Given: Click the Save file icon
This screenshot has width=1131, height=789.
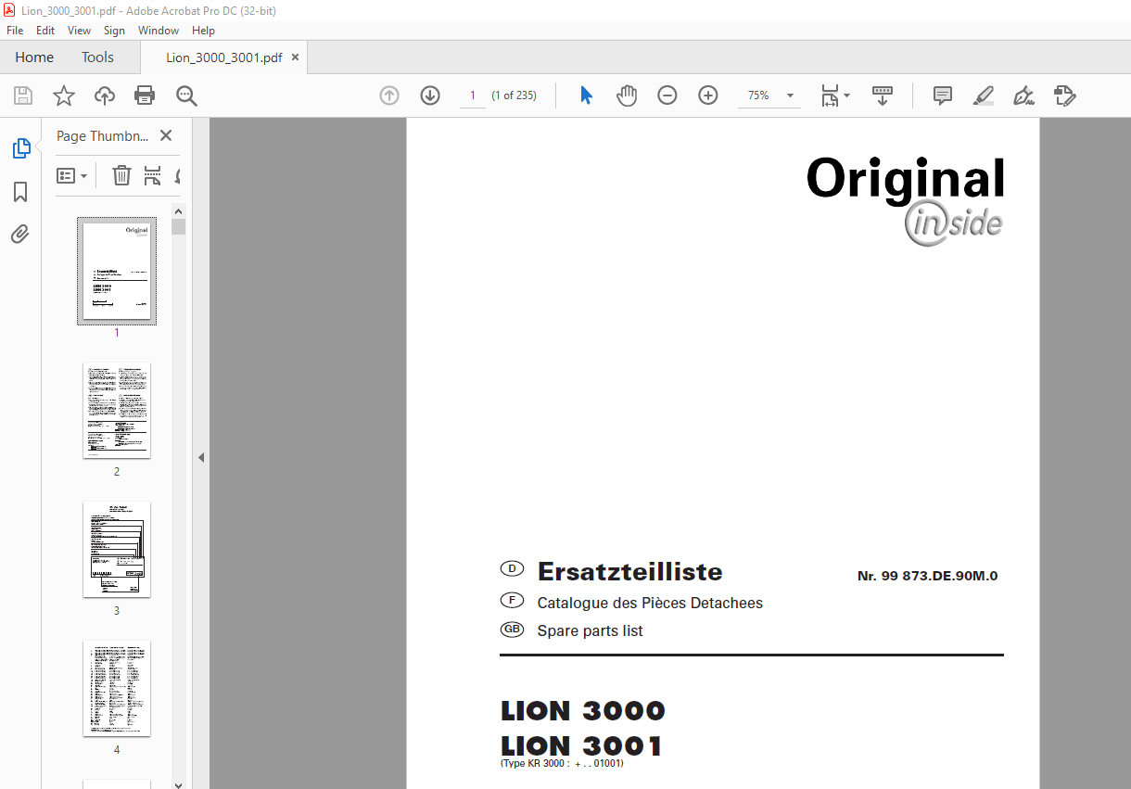Looking at the screenshot, I should point(23,95).
